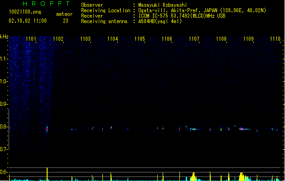This screenshot has height=181, width=285.
Task: Click the 0.7 kHz axis label
Action: (x=4, y=149)
